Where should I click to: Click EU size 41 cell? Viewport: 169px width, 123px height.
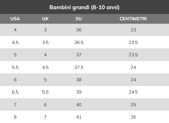(x=79, y=117)
